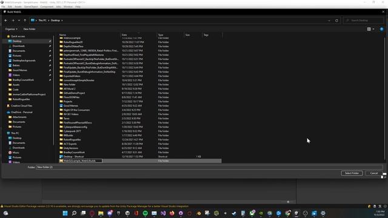Open the view options dropdown arrow
Viewport: 388px width, 218px height.
click(x=373, y=29)
